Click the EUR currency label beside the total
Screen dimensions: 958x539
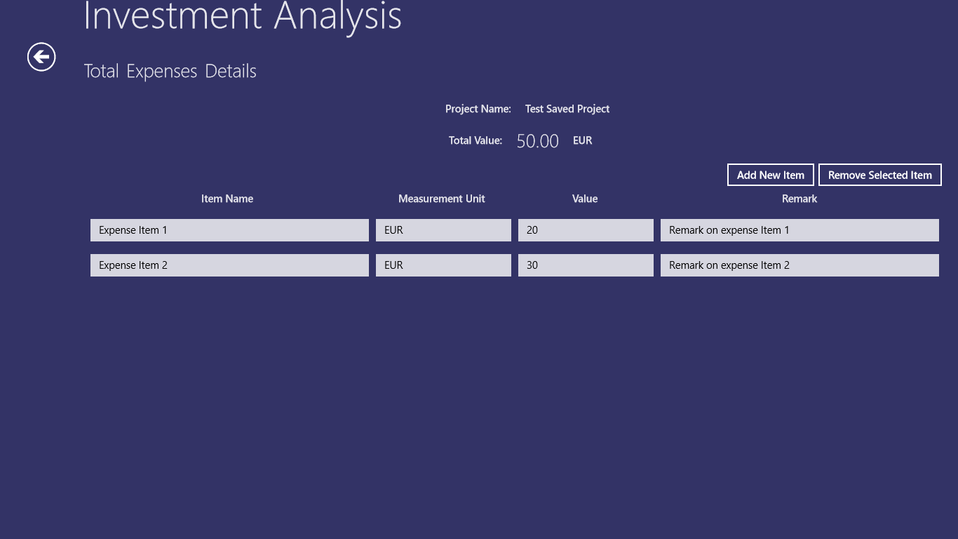pos(583,140)
